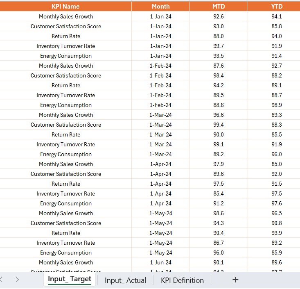
Task: Select the Month column header cell
Action: (x=160, y=6)
